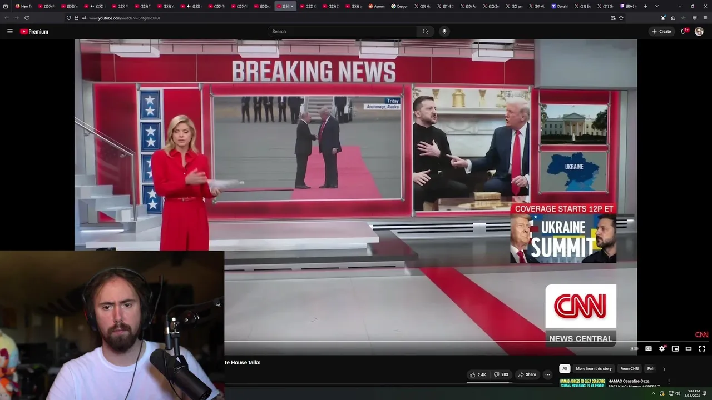
Task: Show more filter chips with right arrow
Action: [664, 369]
